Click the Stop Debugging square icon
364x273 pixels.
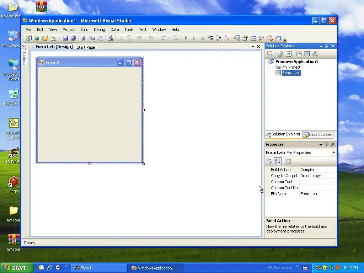point(202,38)
